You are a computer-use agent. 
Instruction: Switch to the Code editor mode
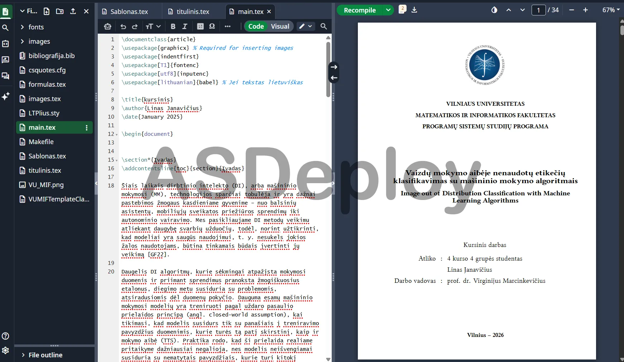coord(256,26)
